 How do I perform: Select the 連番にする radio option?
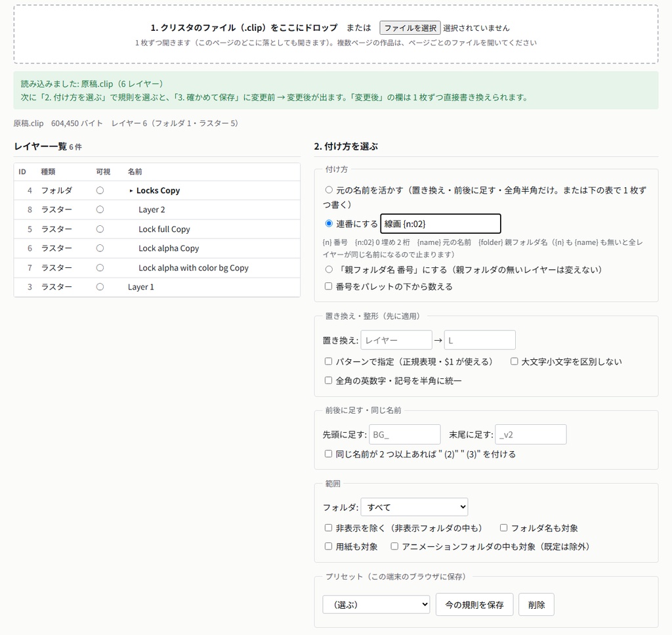(329, 223)
